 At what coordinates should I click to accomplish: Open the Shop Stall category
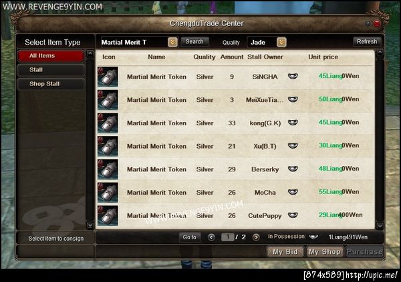tap(51, 84)
